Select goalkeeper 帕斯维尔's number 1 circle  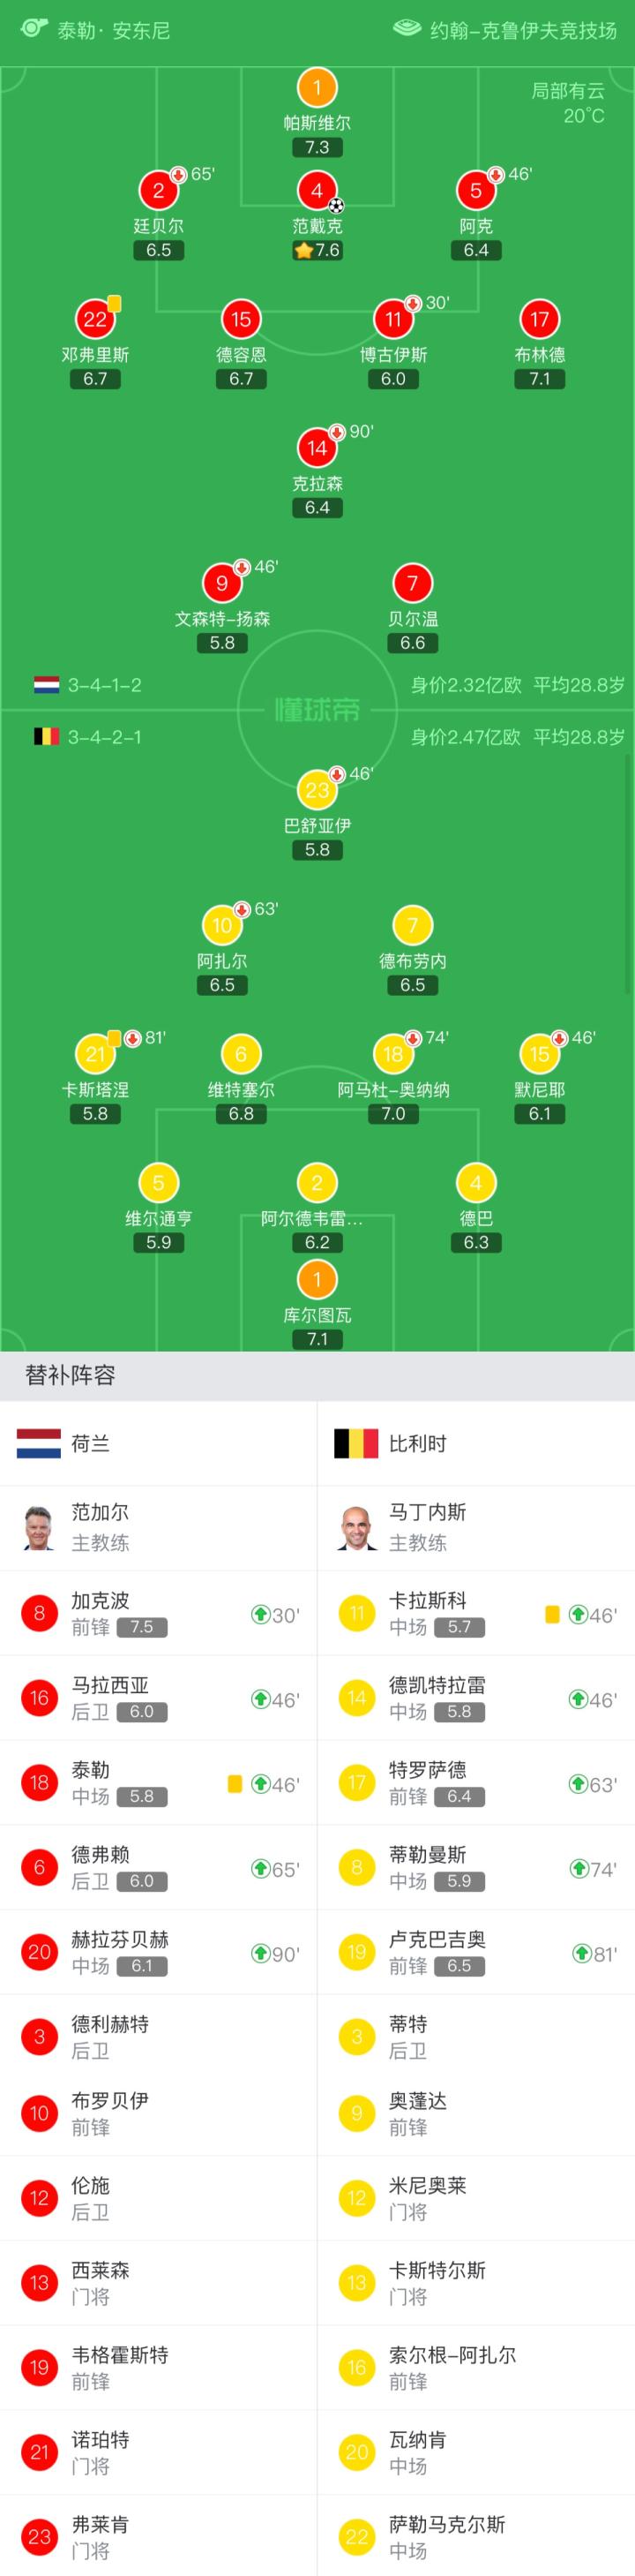pyautogui.click(x=317, y=87)
